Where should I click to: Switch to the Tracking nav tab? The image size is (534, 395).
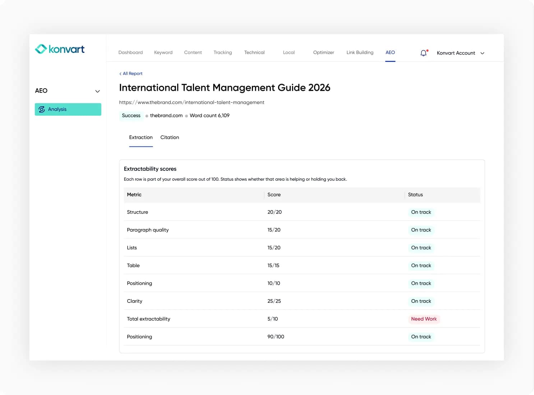pos(223,52)
